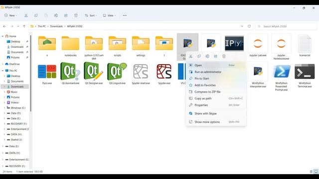Select the Qt Designer.exe icon
319x179 pixels.
(94, 71)
